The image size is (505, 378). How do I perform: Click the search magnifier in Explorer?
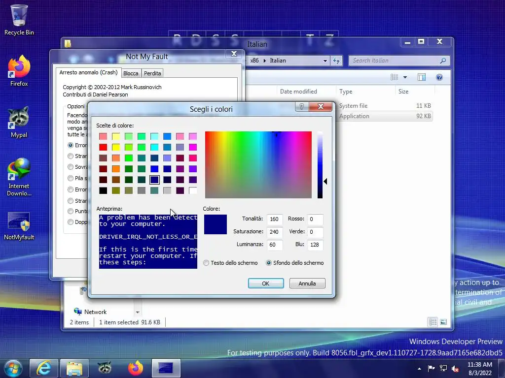(x=443, y=61)
